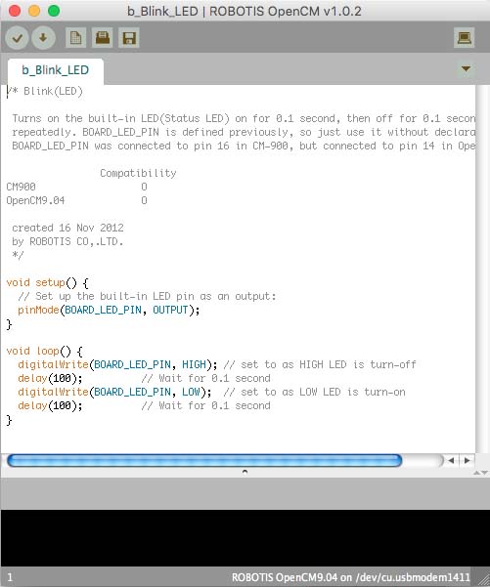Click the Download arrow icon

pos(43,38)
